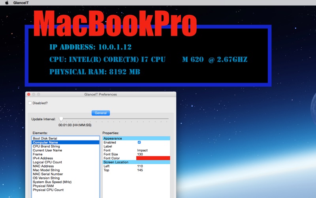The image size is (316, 198).
Task: Select Boot Disk Serial in Elements list
Action: point(66,138)
